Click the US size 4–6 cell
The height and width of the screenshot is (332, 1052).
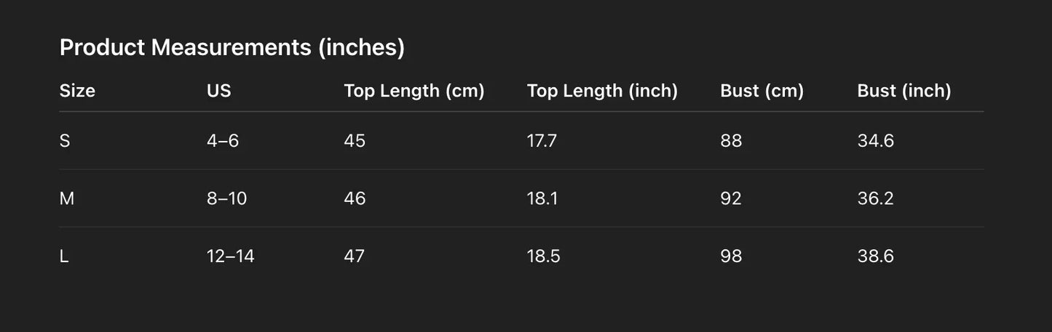pyautogui.click(x=223, y=141)
